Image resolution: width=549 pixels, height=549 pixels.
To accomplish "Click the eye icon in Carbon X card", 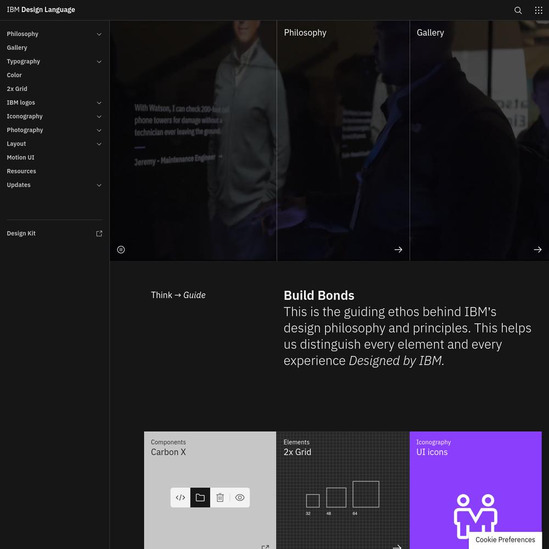I will (240, 497).
